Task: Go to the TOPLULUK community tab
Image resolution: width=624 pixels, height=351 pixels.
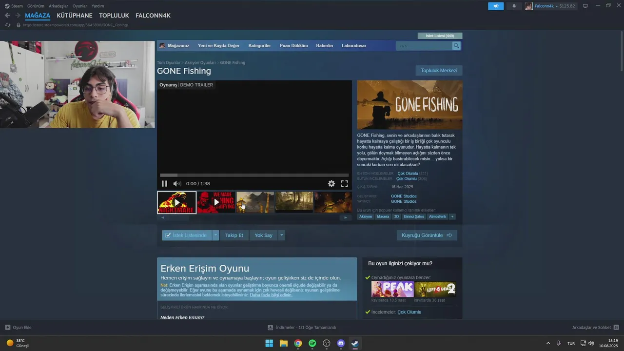Action: click(114, 16)
